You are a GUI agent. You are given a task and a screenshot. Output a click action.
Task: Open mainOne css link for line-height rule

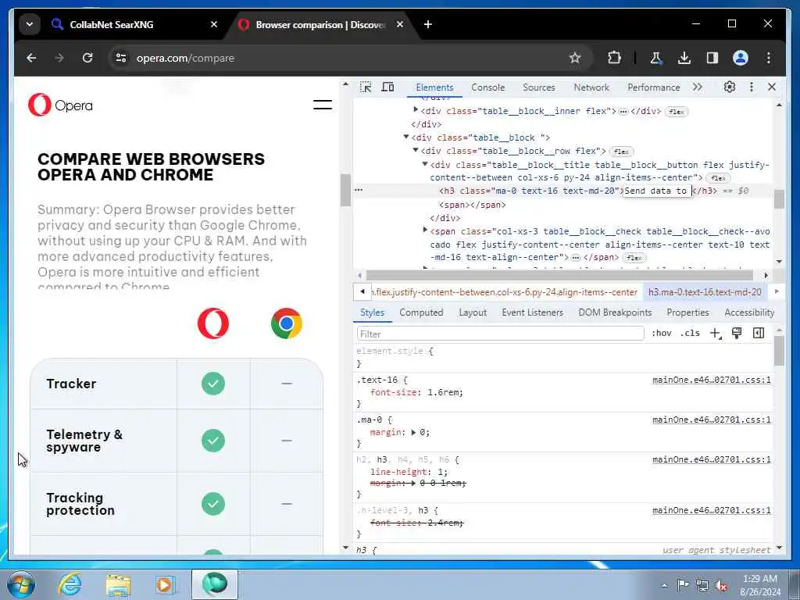[x=711, y=459]
